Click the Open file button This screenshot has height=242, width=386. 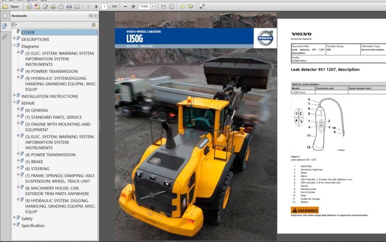point(11,7)
